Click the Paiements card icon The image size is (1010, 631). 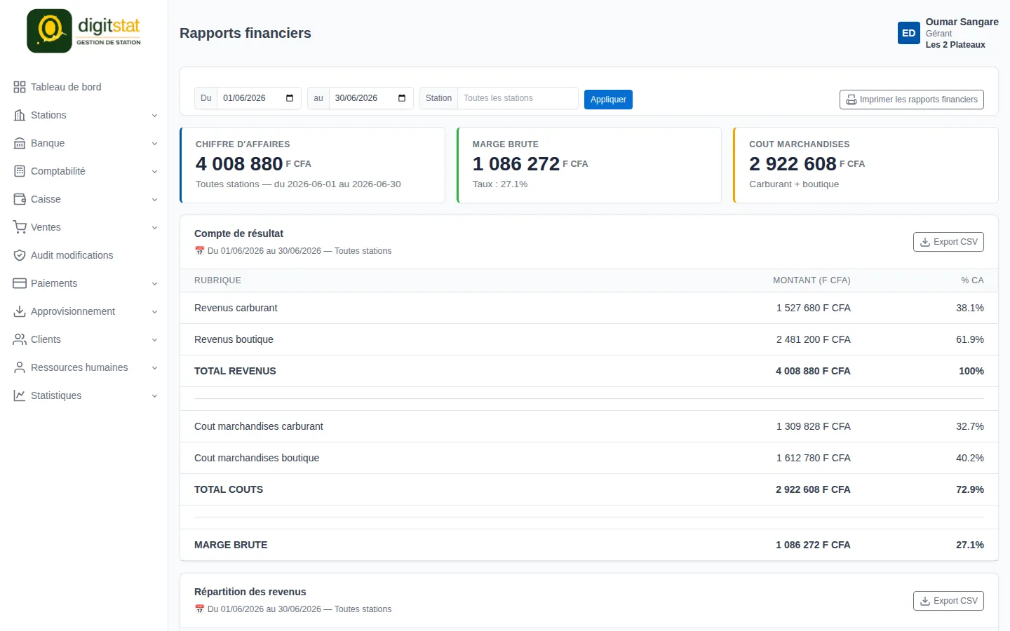tap(20, 283)
